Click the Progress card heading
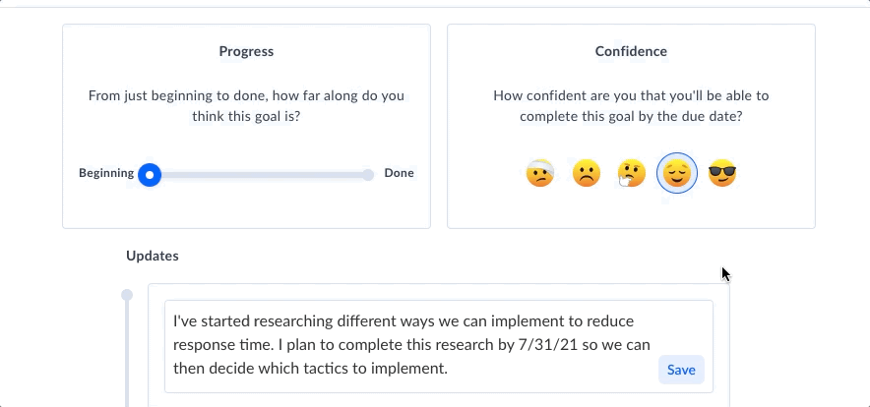 pos(246,51)
